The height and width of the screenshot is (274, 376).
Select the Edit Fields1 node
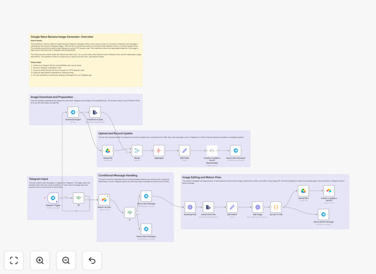[x=232, y=207]
